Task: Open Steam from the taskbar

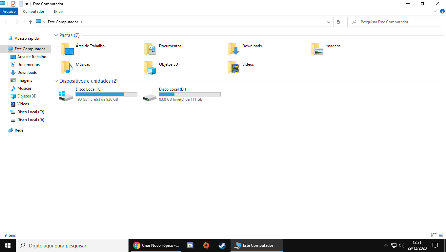Action: point(222,245)
